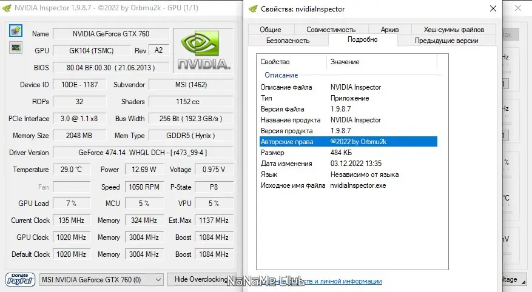Click the Donate PayPal button
The width and height of the screenshot is (532, 292).
pyautogui.click(x=21, y=279)
